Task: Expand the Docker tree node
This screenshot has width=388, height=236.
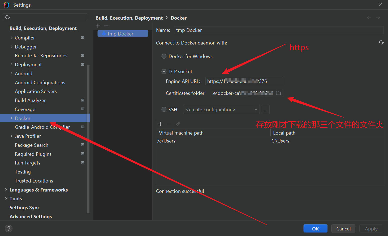Action: (x=11, y=118)
